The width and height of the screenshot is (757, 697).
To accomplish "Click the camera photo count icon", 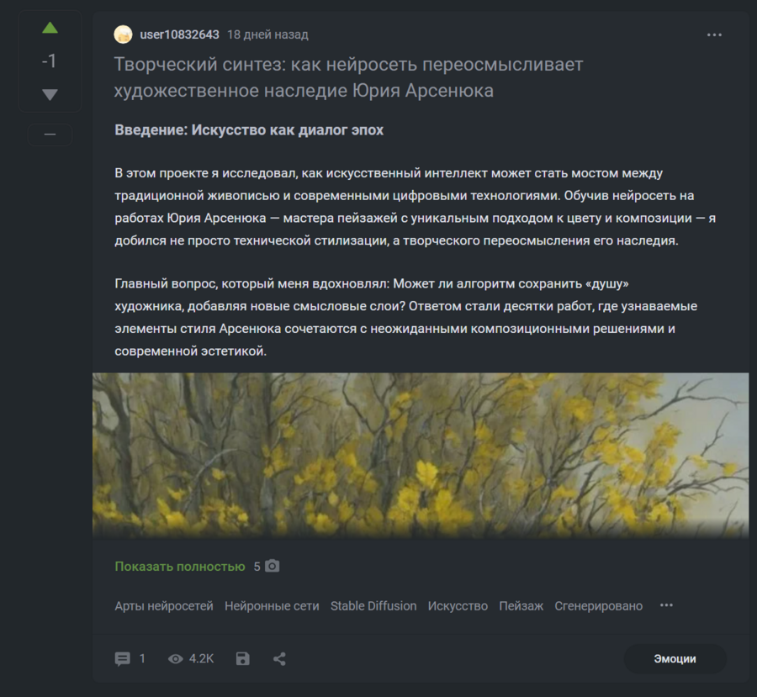I will click(273, 566).
